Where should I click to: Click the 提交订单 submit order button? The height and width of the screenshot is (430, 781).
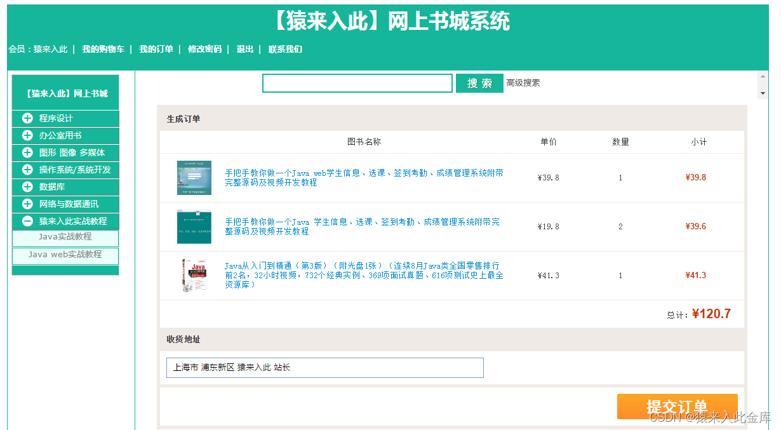coord(677,406)
